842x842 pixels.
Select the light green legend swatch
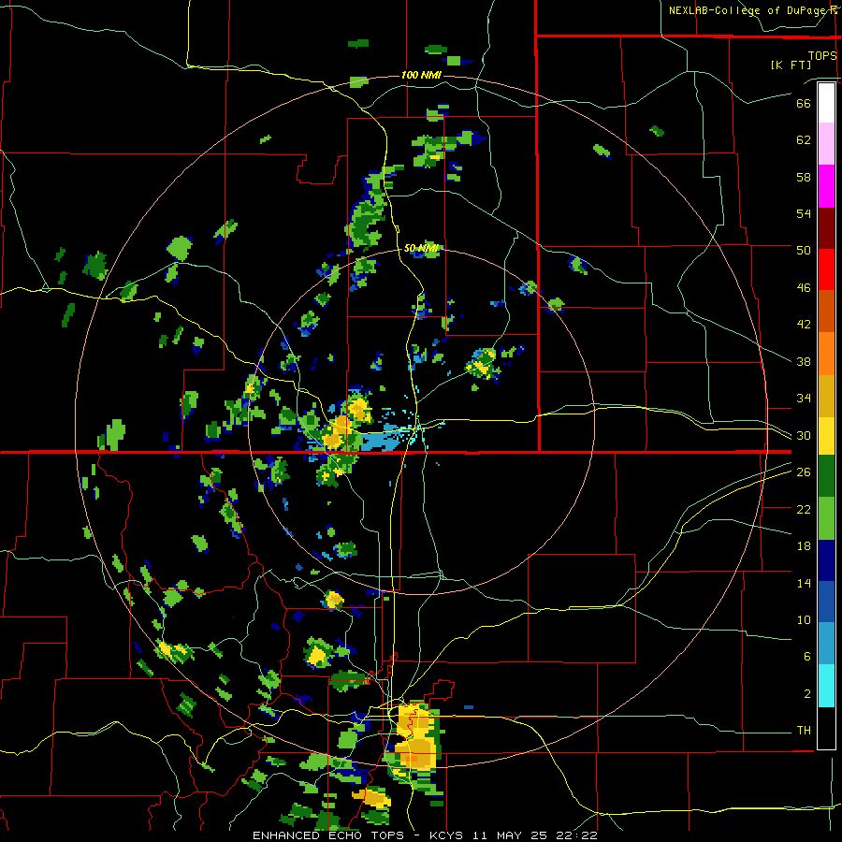pos(826,518)
